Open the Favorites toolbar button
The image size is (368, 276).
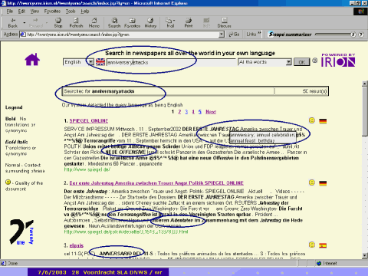pos(132,23)
